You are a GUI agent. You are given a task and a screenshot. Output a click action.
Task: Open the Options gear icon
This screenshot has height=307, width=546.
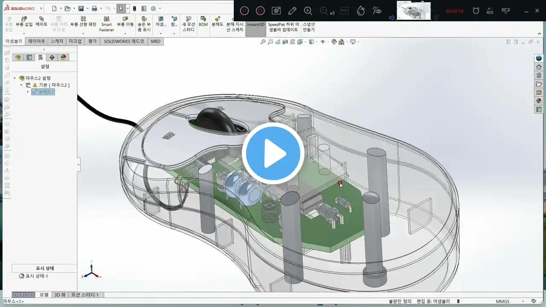[153, 9]
